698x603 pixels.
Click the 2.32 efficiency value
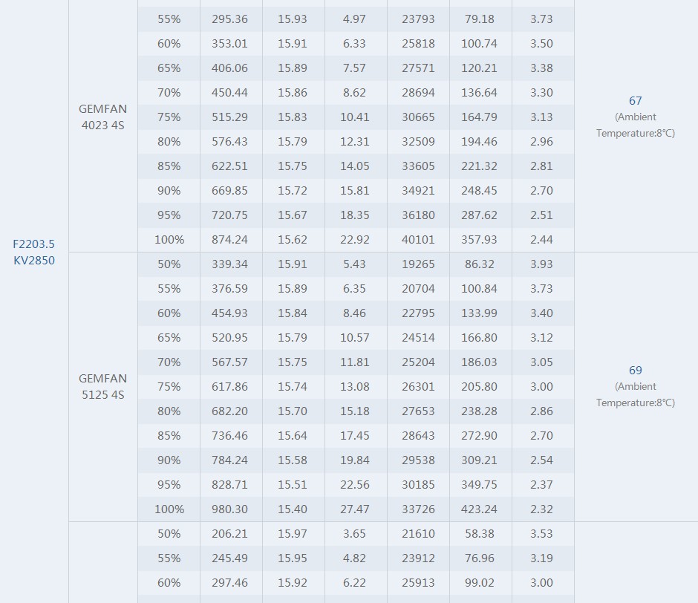[x=541, y=509]
